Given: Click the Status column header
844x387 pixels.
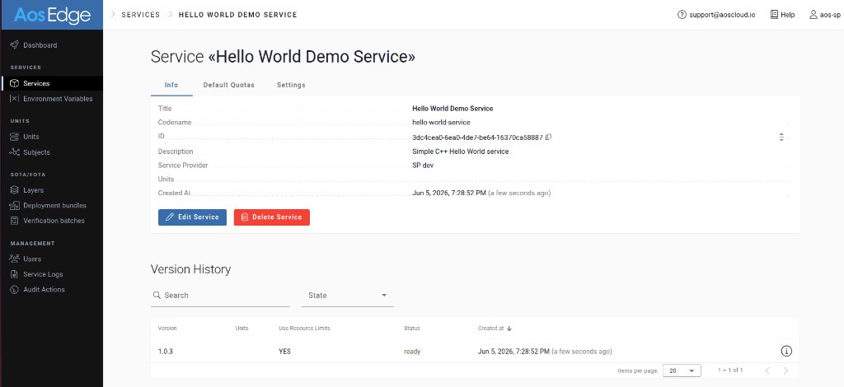Looking at the screenshot, I should tap(412, 329).
